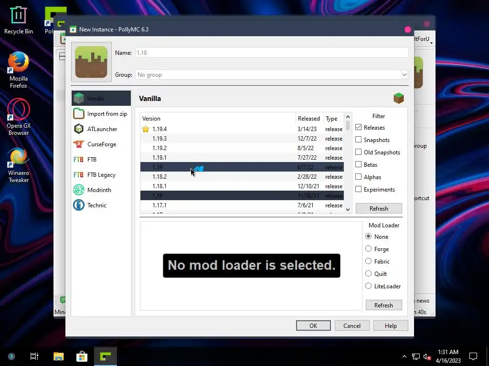Click the network tray icon
The width and height of the screenshot is (489, 366).
(416, 356)
